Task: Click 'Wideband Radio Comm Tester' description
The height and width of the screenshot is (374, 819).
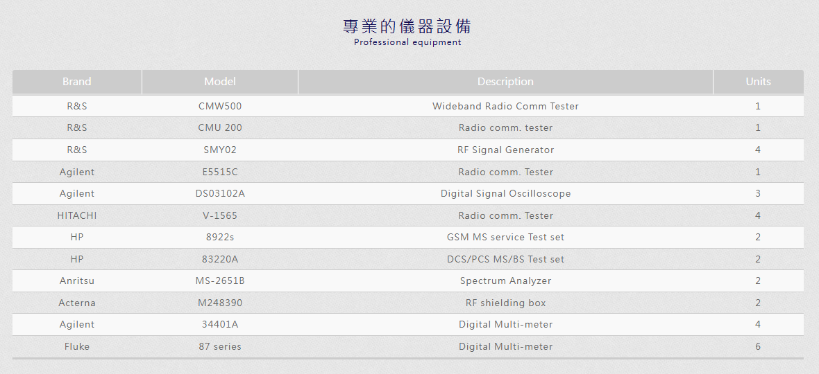Action: 505,106
